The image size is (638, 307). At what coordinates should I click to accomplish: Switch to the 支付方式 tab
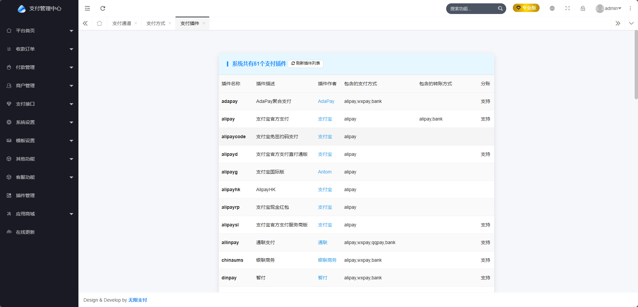tap(156, 23)
